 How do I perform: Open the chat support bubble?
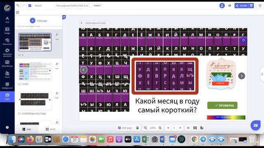256,125
